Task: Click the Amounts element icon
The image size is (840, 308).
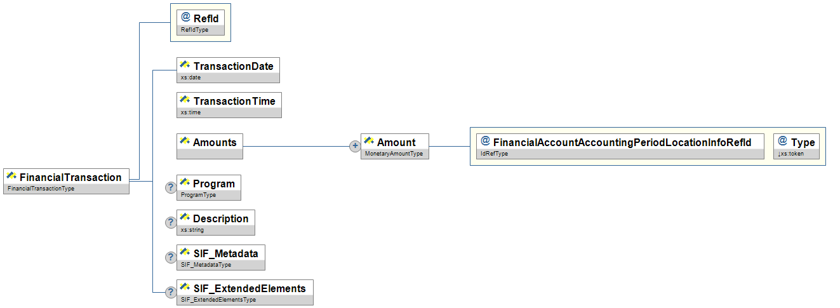Action: [185, 142]
